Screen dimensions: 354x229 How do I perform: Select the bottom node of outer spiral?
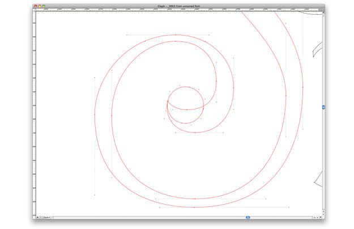tap(194, 199)
